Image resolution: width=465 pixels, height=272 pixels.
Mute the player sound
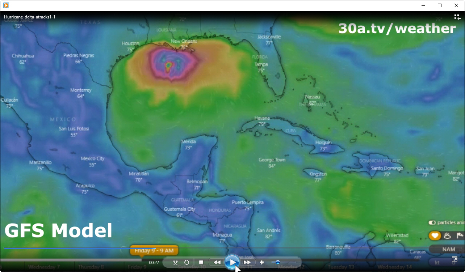coord(262,263)
